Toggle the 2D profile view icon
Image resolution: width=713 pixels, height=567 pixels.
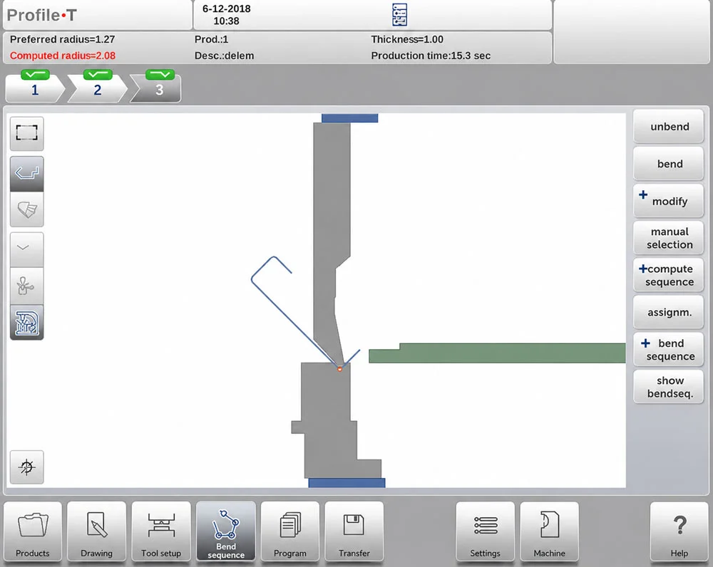[27, 174]
